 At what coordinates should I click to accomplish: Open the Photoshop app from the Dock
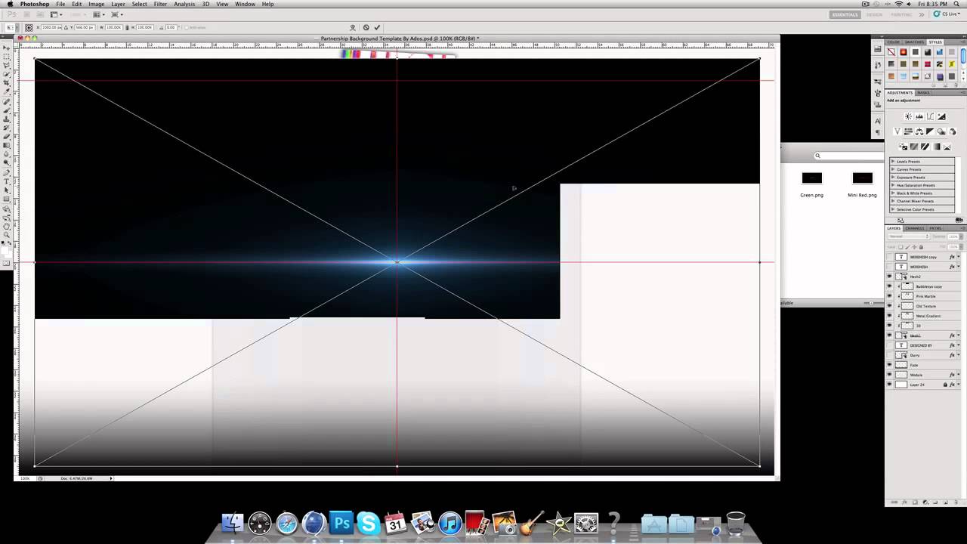click(341, 522)
